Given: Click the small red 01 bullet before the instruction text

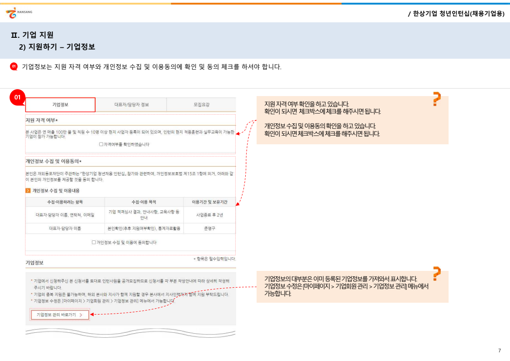Looking at the screenshot, I should (14, 67).
